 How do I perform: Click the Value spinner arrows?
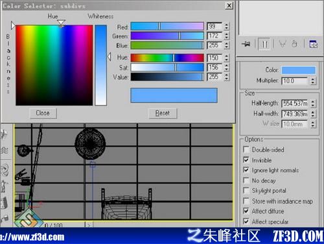click(x=226, y=77)
